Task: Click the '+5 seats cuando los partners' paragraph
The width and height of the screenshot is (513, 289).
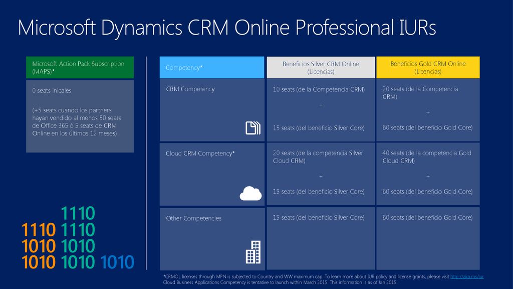Action: click(x=77, y=121)
